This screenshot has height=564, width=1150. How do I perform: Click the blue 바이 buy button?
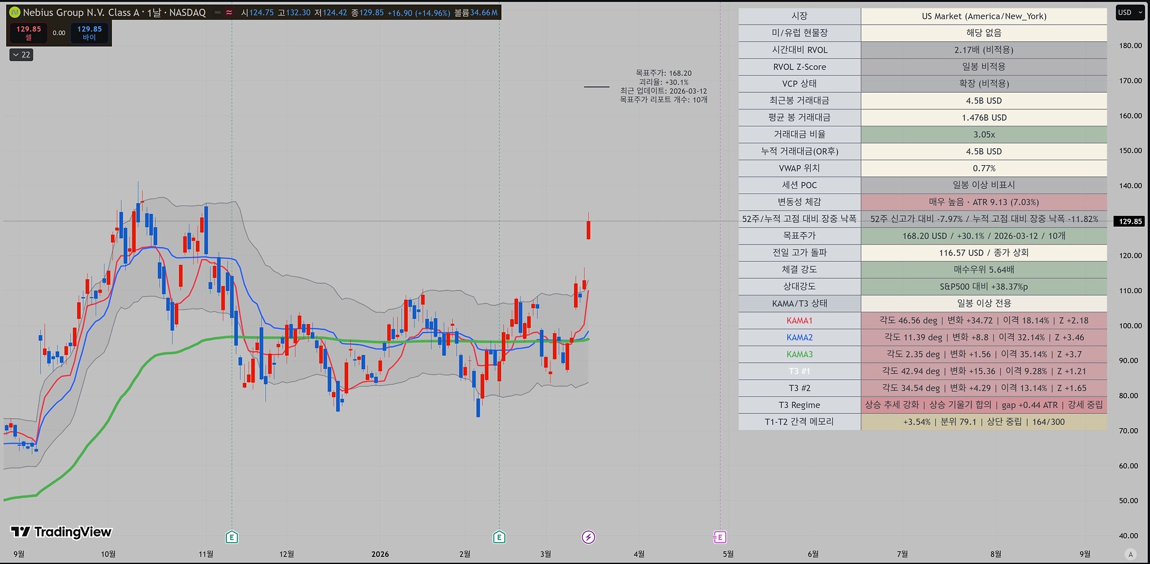point(89,33)
